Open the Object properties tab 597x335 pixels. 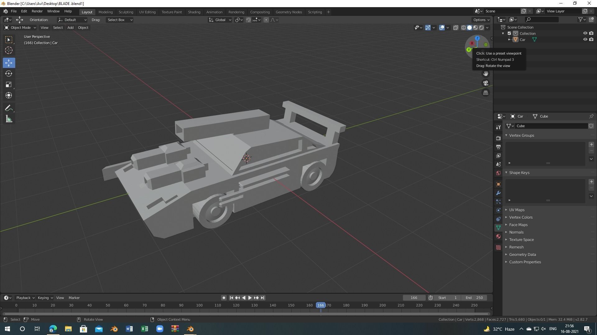point(498,184)
